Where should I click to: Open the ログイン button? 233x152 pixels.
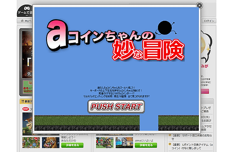(x=209, y=21)
